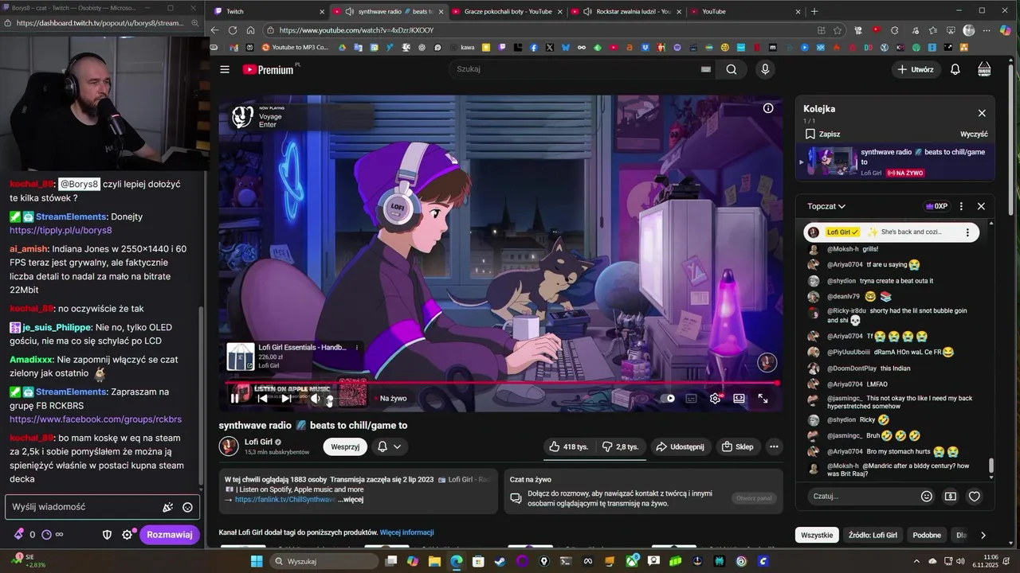Close the YouTube live chat panel
The height and width of the screenshot is (573, 1020).
(981, 206)
